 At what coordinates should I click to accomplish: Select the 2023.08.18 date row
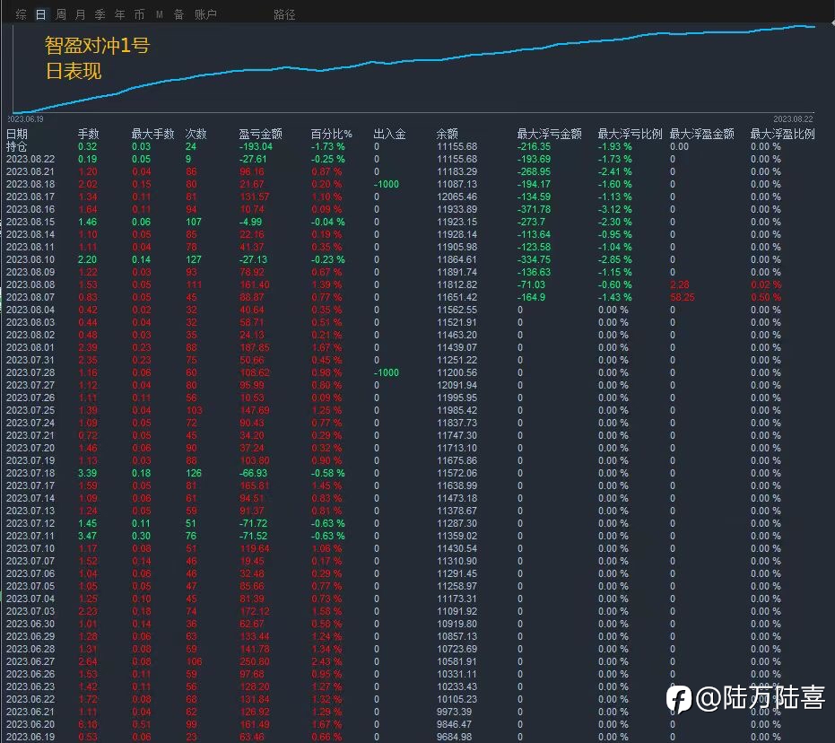tap(30, 184)
